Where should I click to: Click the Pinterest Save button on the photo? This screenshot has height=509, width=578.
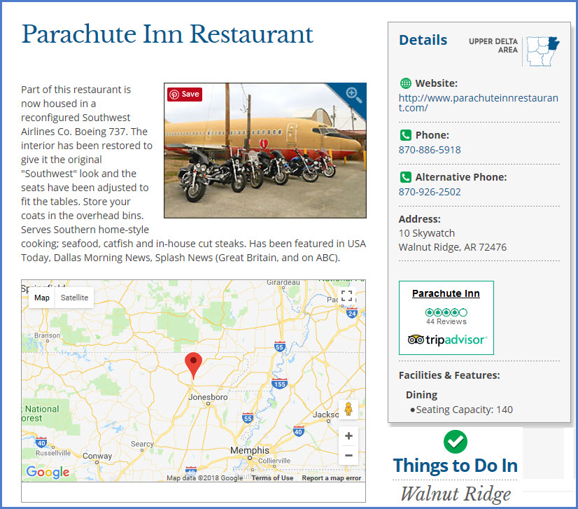(184, 94)
